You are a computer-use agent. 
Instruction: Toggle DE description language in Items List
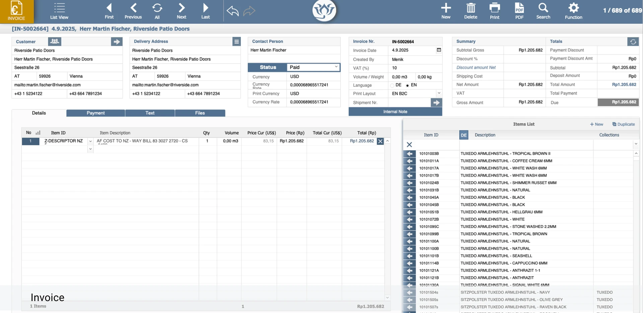coord(463,135)
